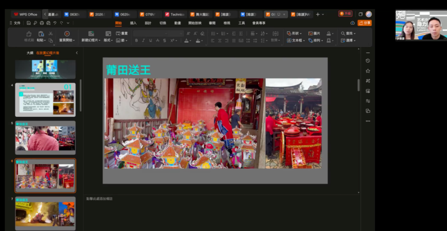Open the Insert (插入) ribbon tab
Viewport: 447px width, 231px height.
133,23
